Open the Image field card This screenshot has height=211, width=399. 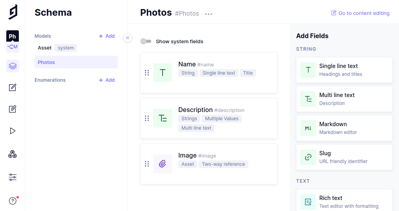point(209,164)
